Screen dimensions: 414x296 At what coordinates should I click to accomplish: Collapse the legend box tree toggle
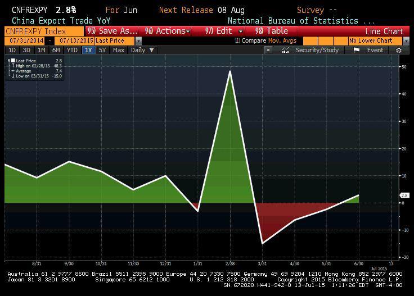pos(9,60)
